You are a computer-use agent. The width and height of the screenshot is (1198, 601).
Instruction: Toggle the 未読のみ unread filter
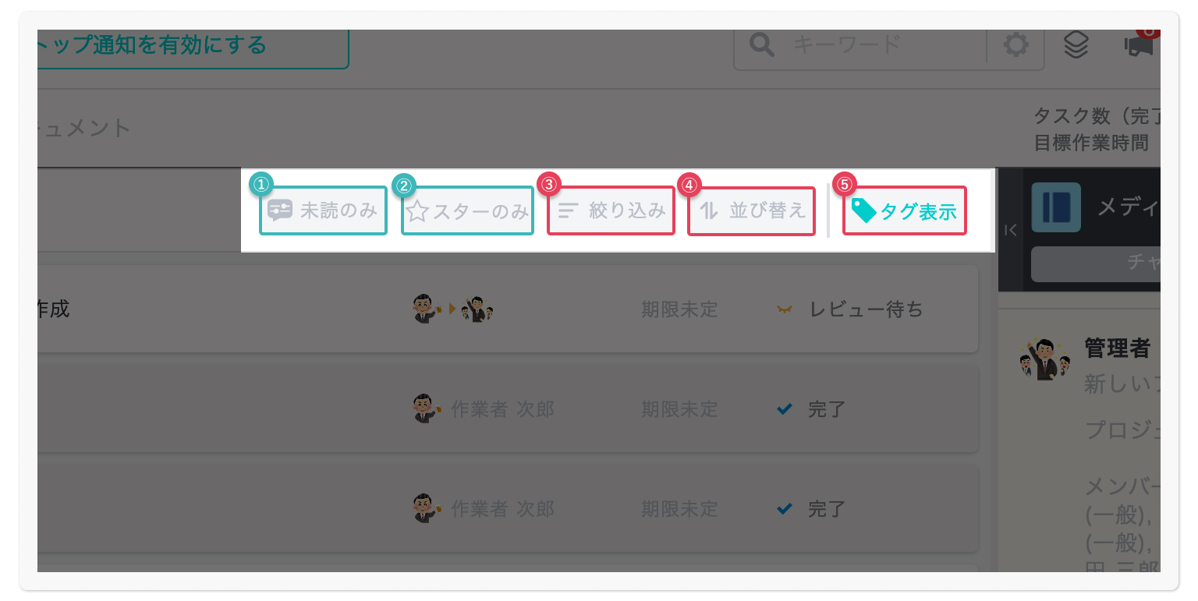tap(323, 210)
